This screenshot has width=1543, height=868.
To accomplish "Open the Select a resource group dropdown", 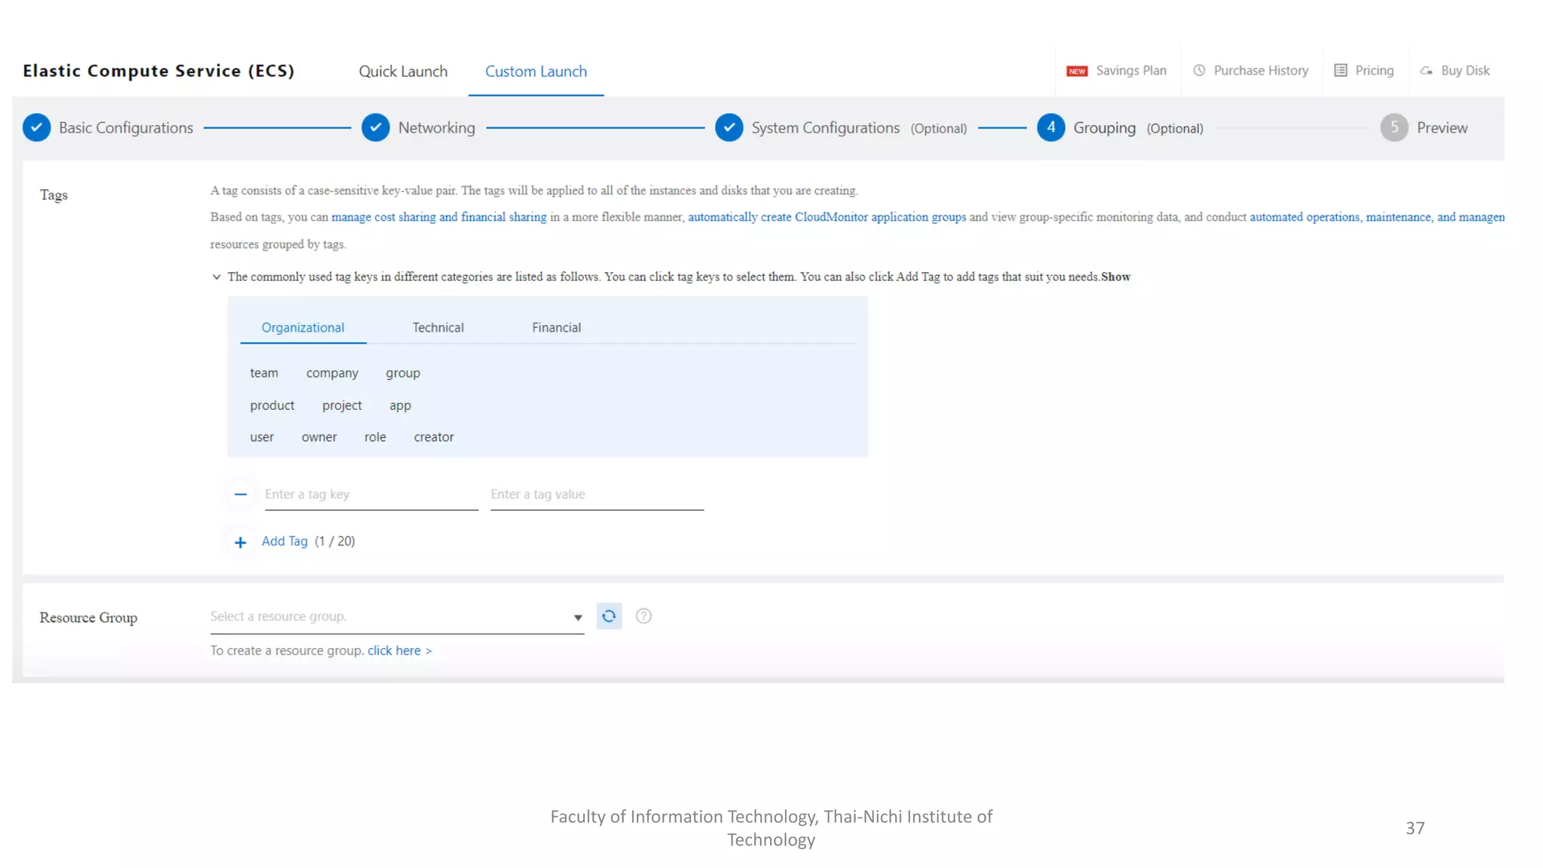I will [x=396, y=617].
